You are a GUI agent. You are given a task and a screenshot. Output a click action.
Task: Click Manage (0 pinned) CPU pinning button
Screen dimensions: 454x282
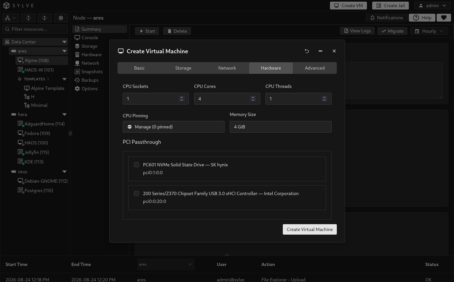click(173, 127)
